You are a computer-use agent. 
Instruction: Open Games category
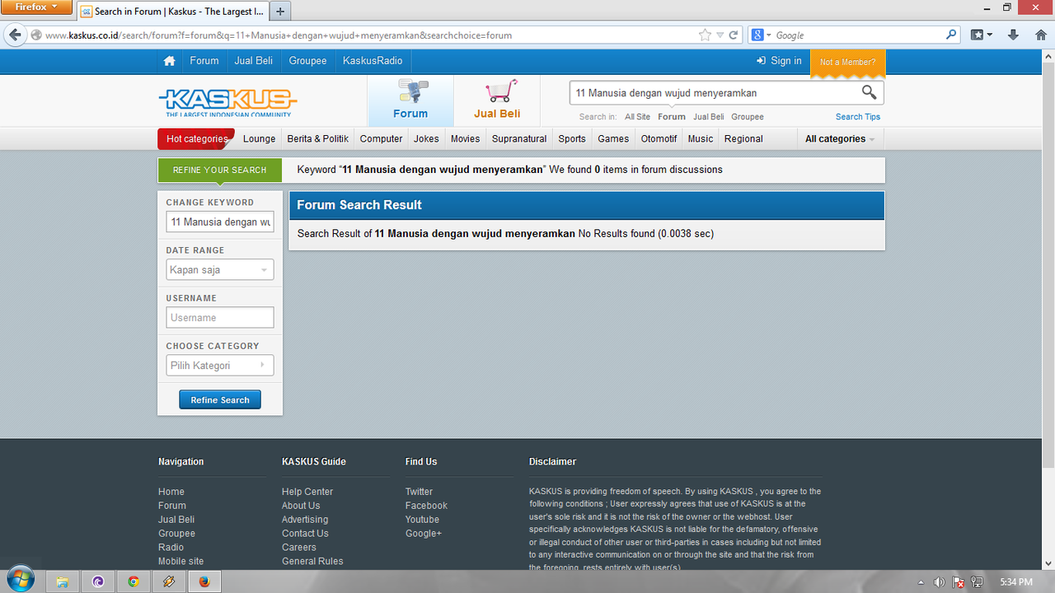tap(613, 138)
